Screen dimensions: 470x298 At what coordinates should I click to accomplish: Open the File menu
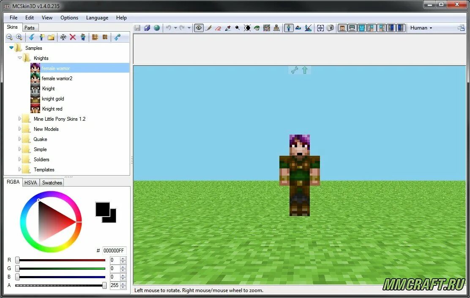coord(14,18)
